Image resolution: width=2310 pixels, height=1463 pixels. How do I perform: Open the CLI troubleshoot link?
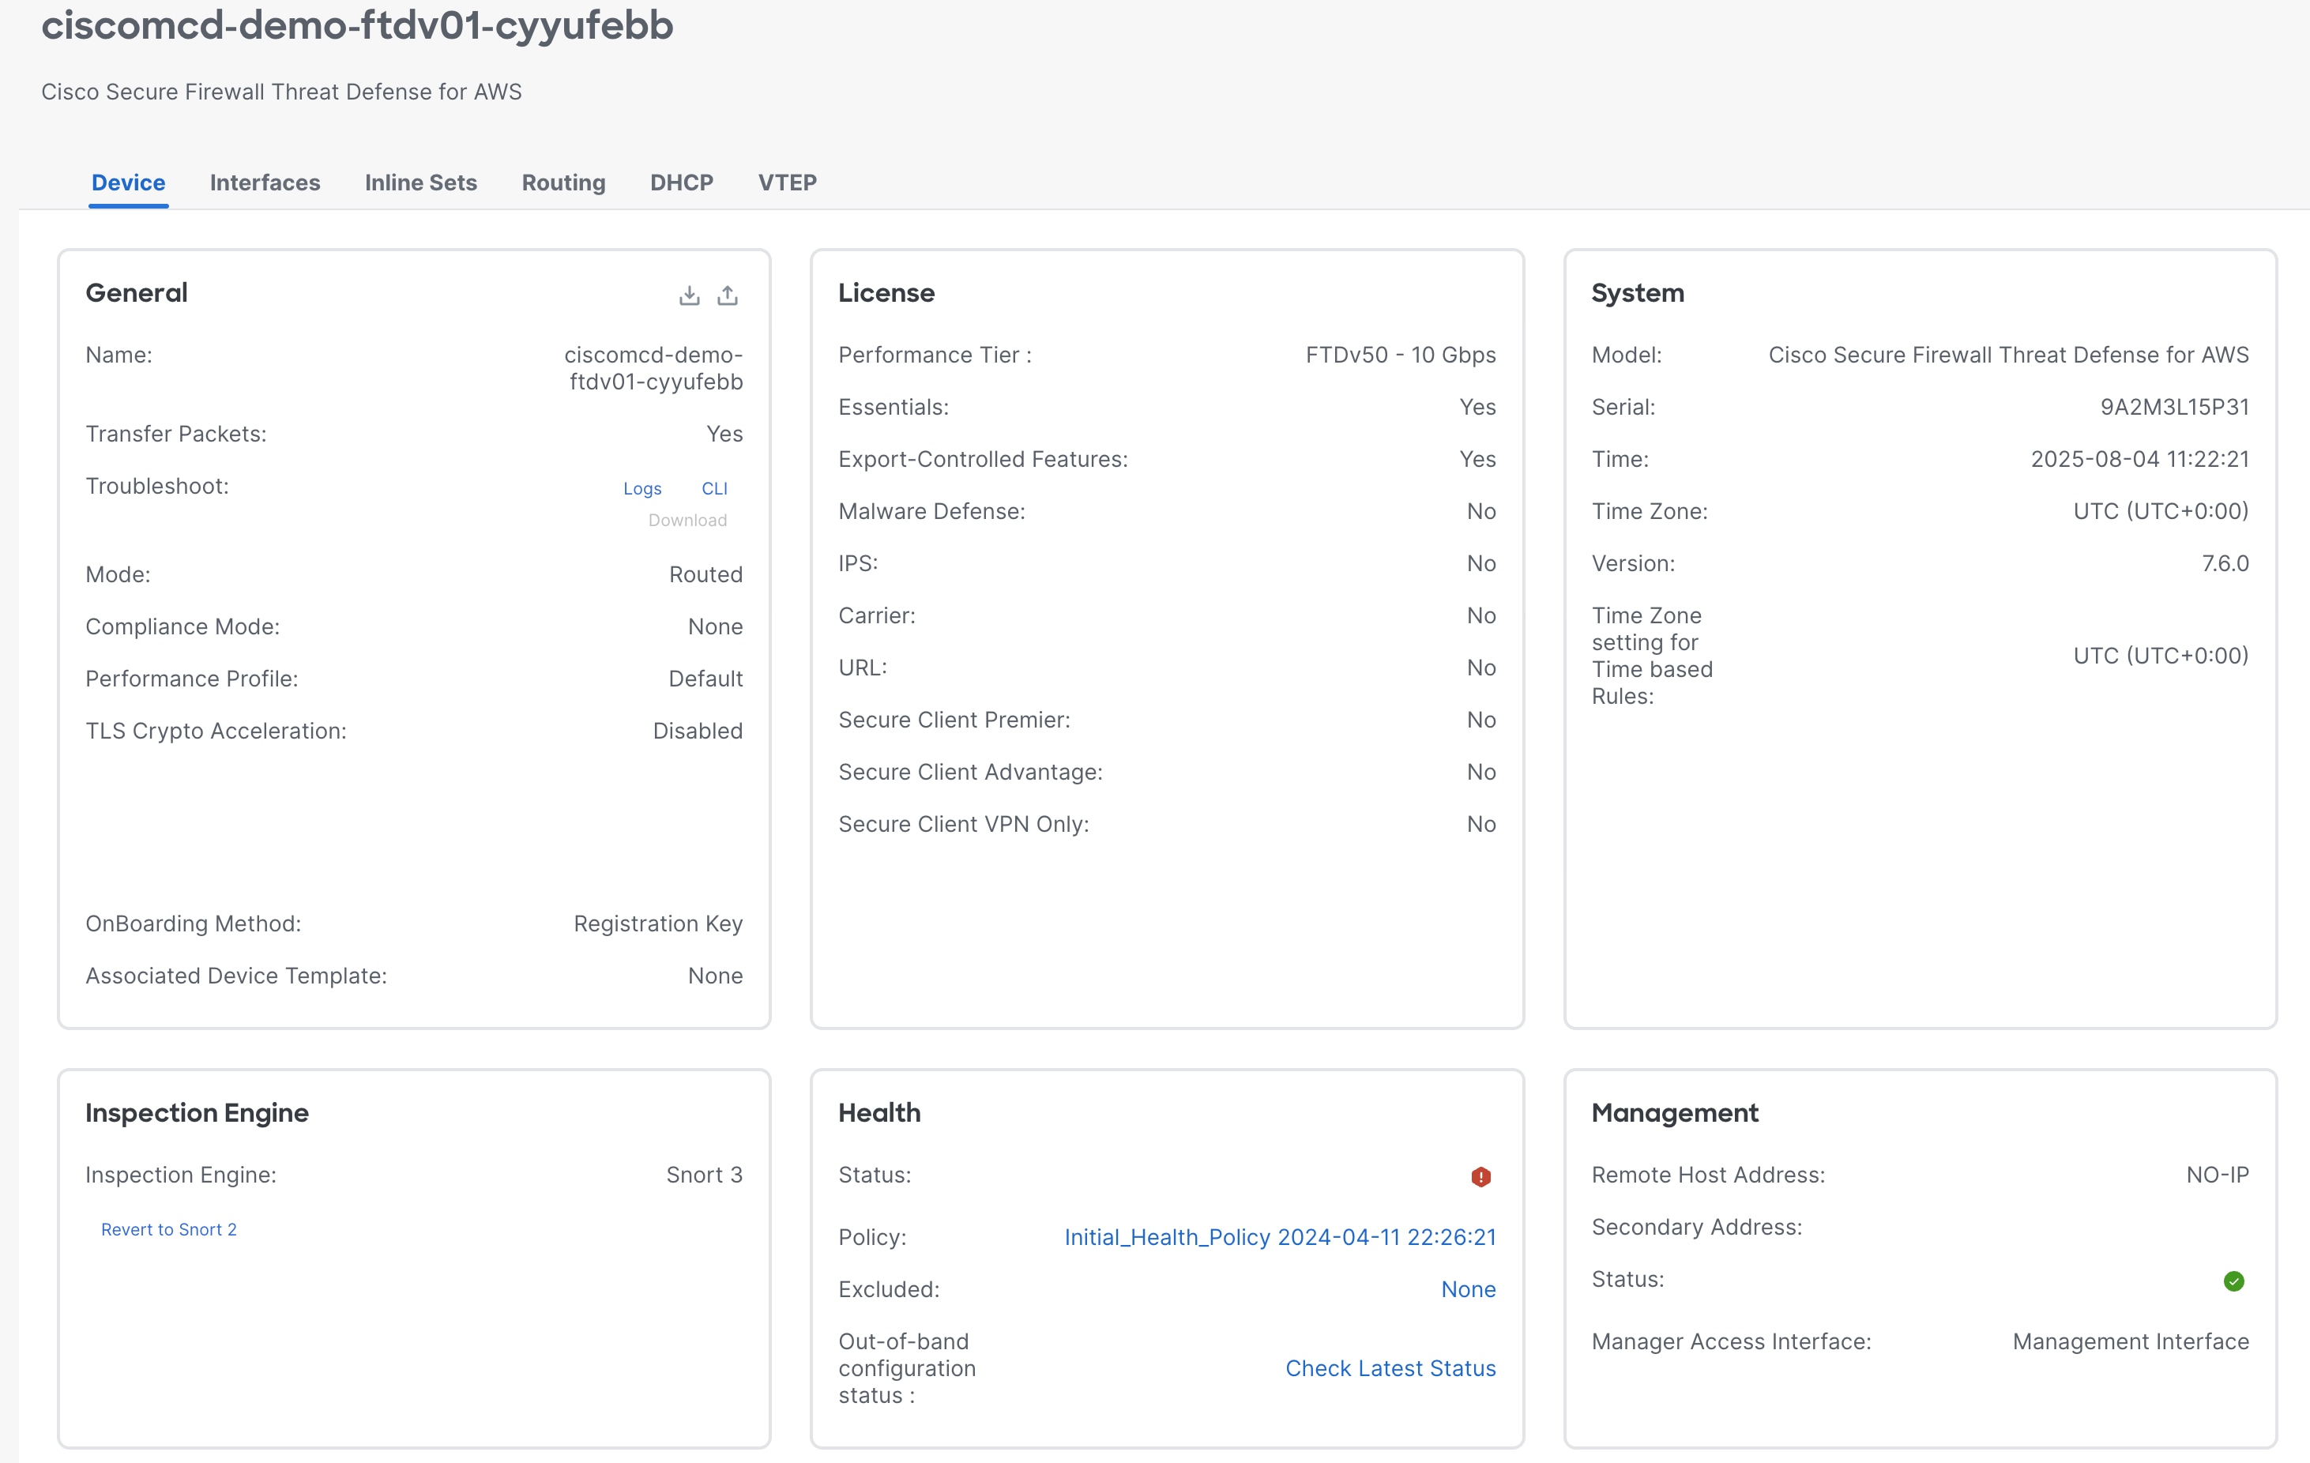tap(715, 488)
